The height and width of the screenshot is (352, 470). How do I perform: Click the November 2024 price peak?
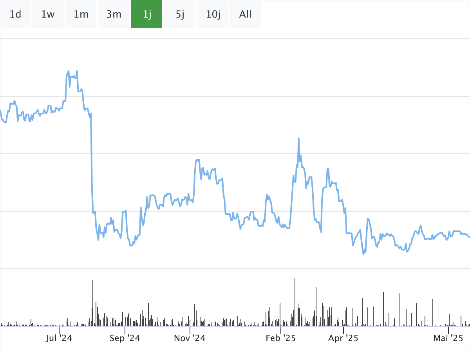(197, 160)
